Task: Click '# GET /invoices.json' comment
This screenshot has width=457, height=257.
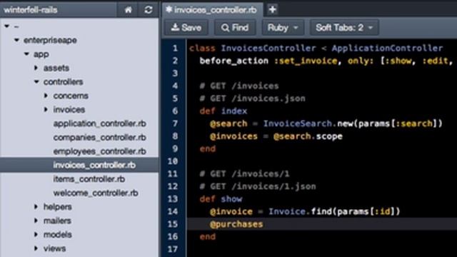Action: pos(252,99)
